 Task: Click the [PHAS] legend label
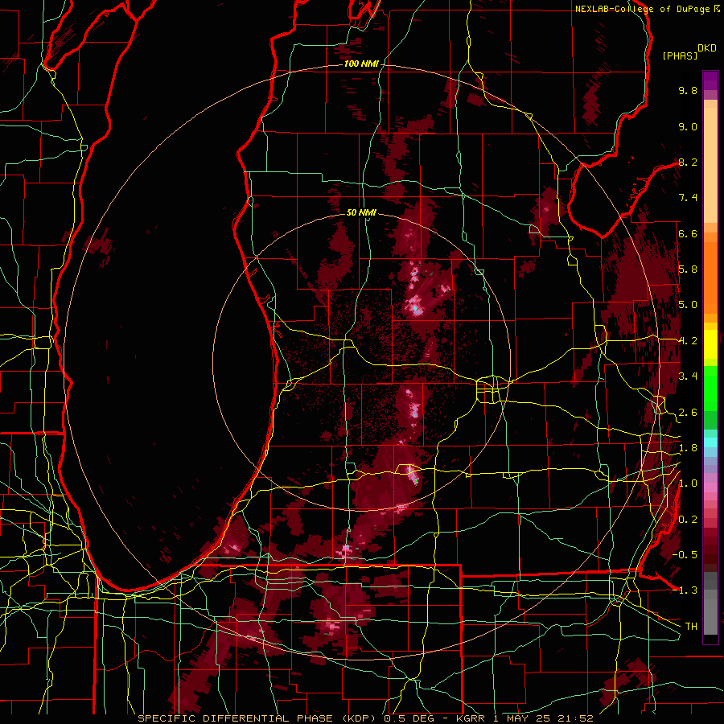point(680,56)
